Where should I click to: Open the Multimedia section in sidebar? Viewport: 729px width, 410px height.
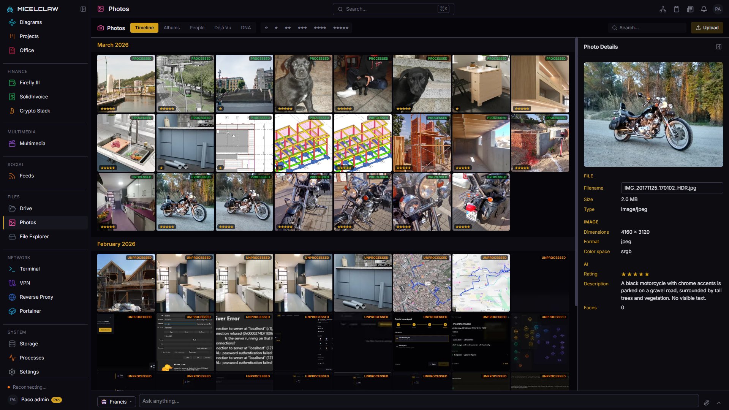(x=32, y=143)
